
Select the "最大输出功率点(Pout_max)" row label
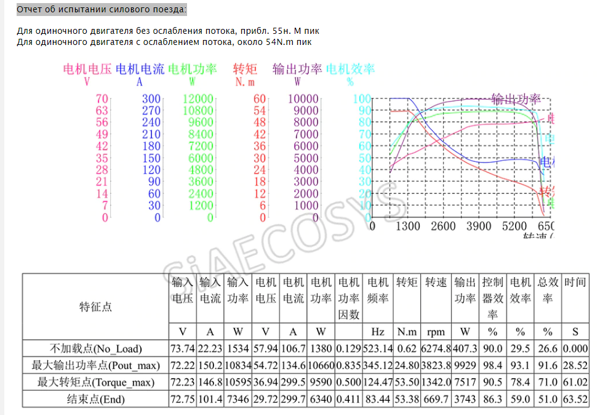tap(95, 365)
